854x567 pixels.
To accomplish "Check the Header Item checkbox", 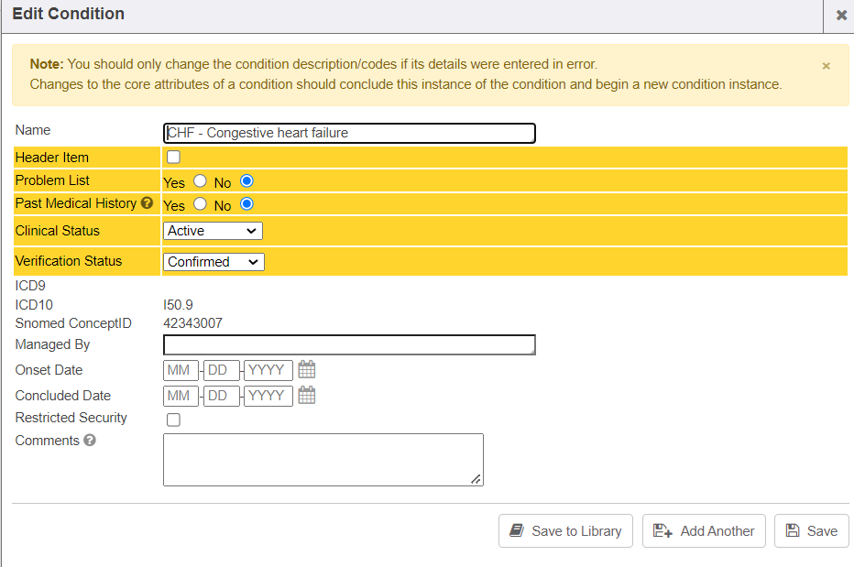I will pyautogui.click(x=173, y=158).
